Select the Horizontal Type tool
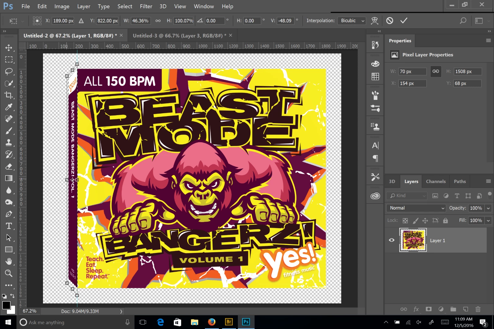This screenshot has height=329, width=494. coord(9,226)
